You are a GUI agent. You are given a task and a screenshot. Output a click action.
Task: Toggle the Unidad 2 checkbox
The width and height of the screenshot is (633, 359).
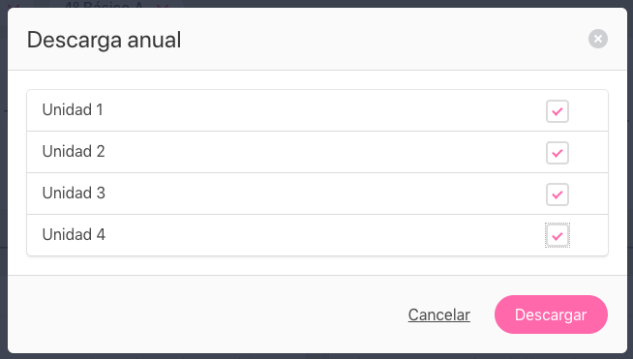point(558,153)
